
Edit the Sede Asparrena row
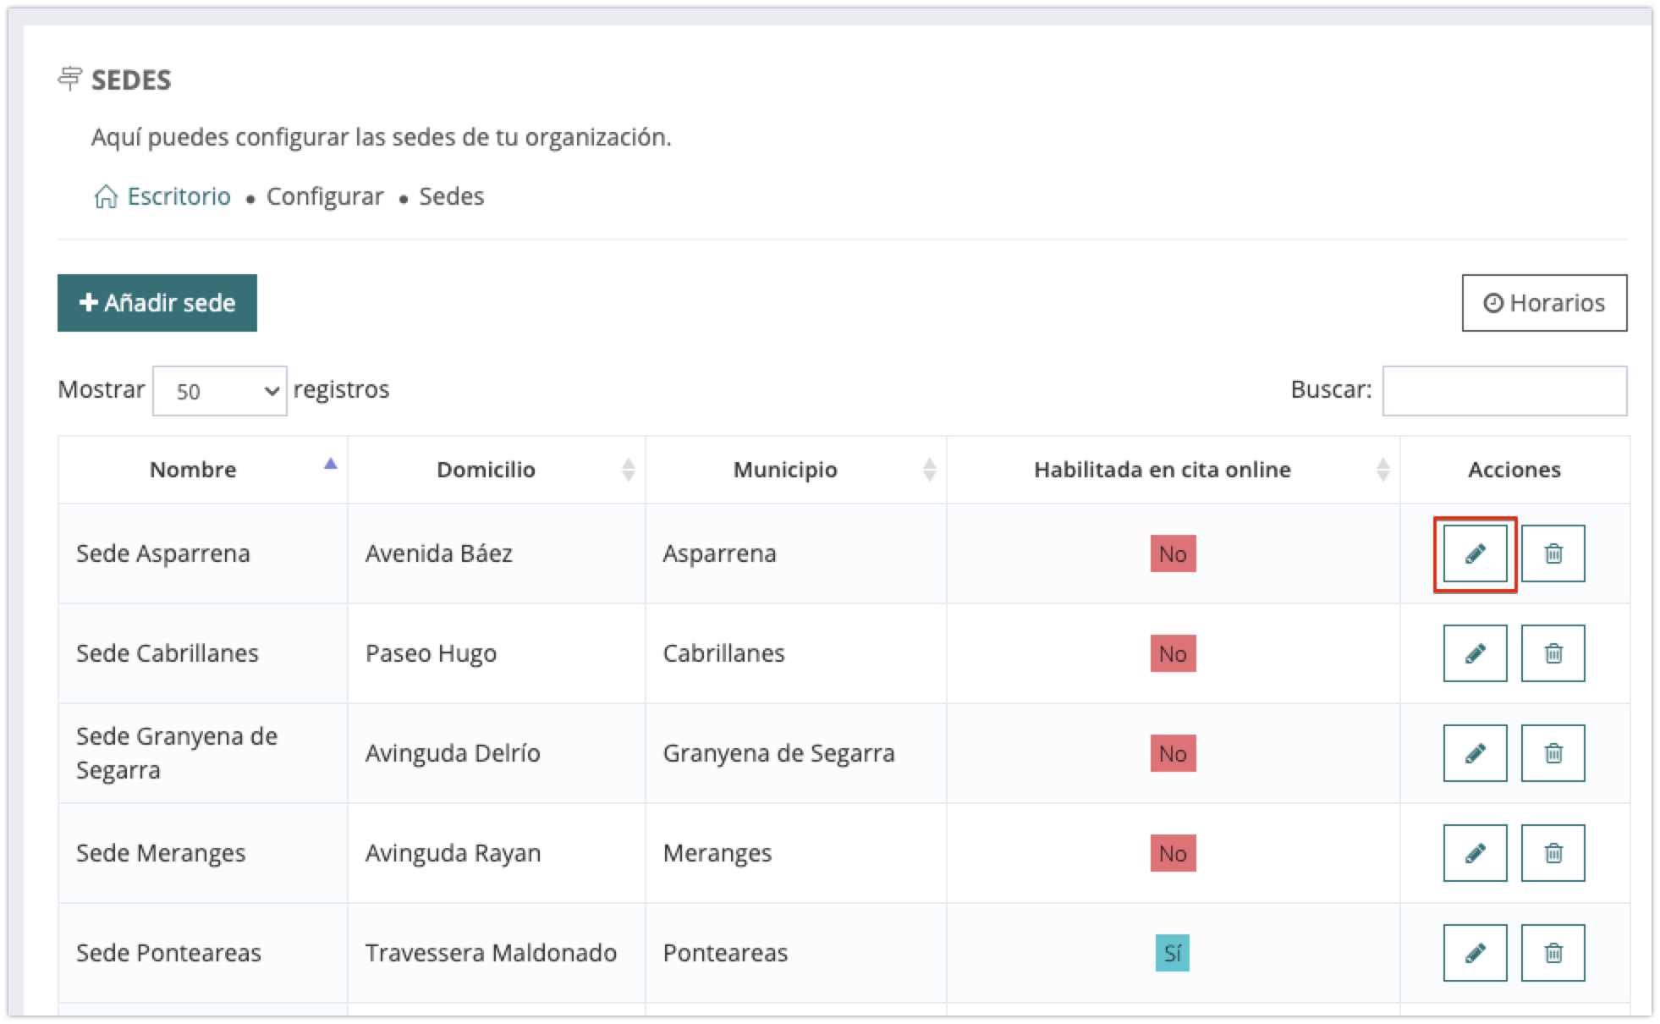(1475, 553)
